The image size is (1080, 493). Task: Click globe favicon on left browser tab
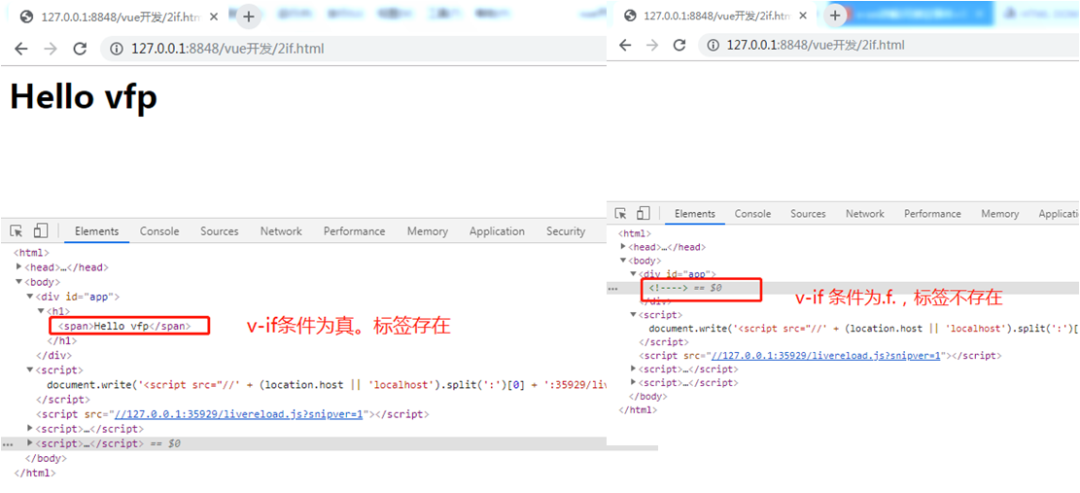(x=27, y=18)
